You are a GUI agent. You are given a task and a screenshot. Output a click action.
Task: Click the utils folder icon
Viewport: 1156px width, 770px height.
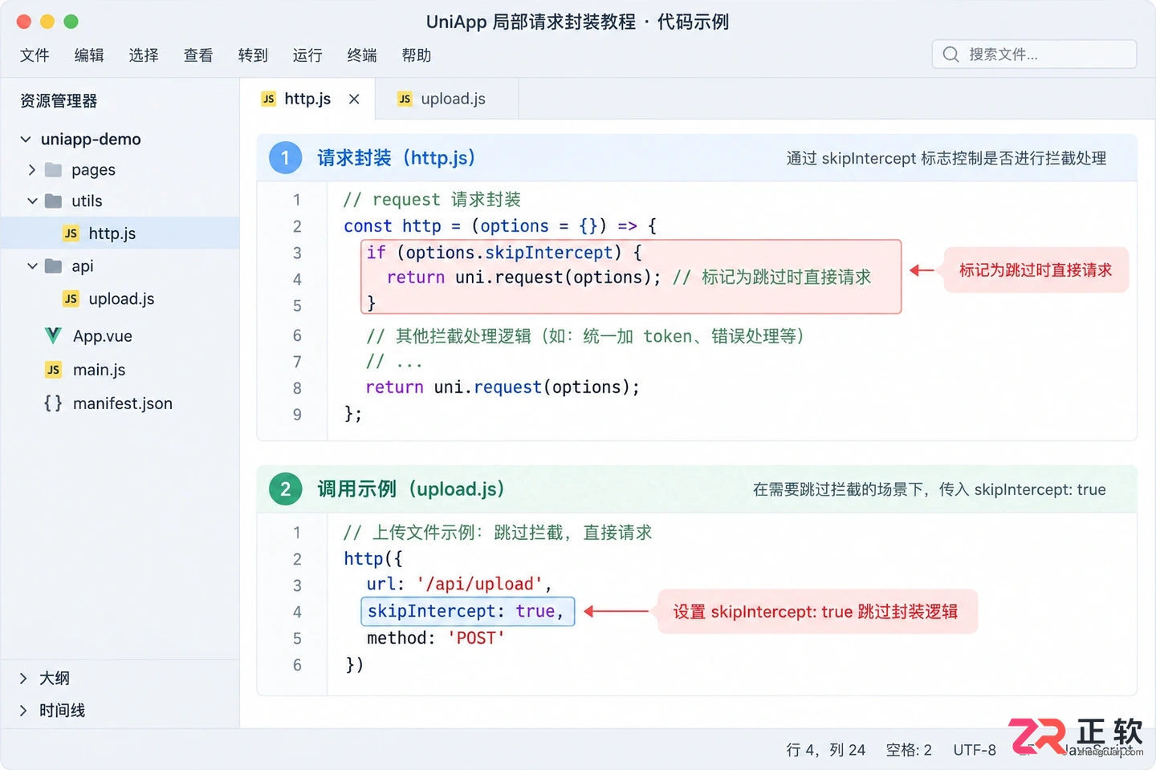54,201
